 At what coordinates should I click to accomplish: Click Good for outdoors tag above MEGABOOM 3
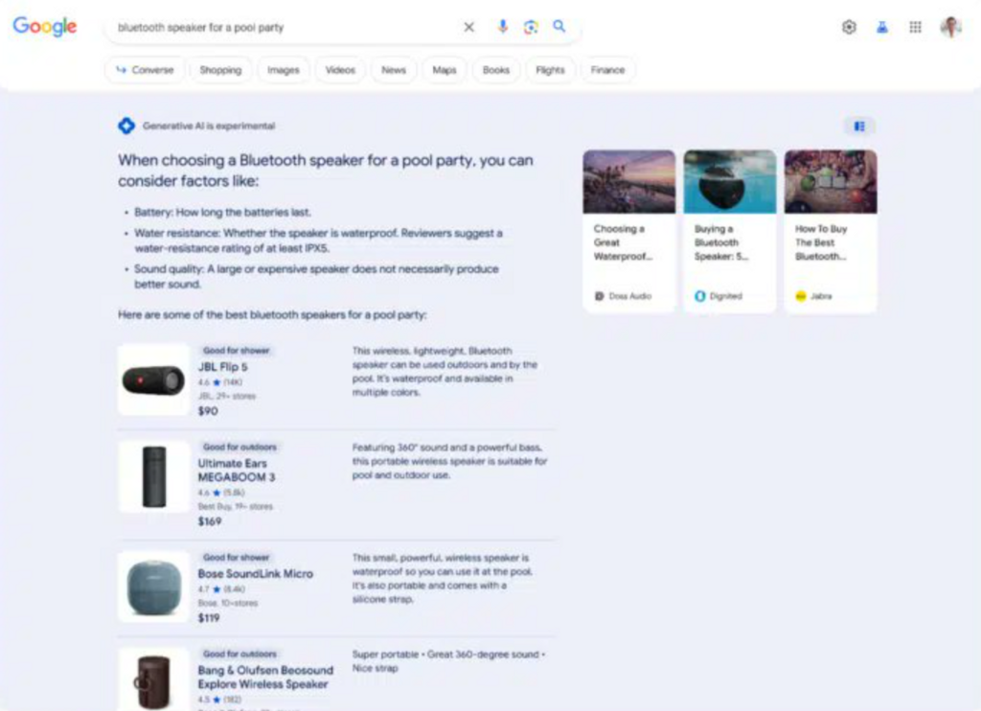click(240, 447)
